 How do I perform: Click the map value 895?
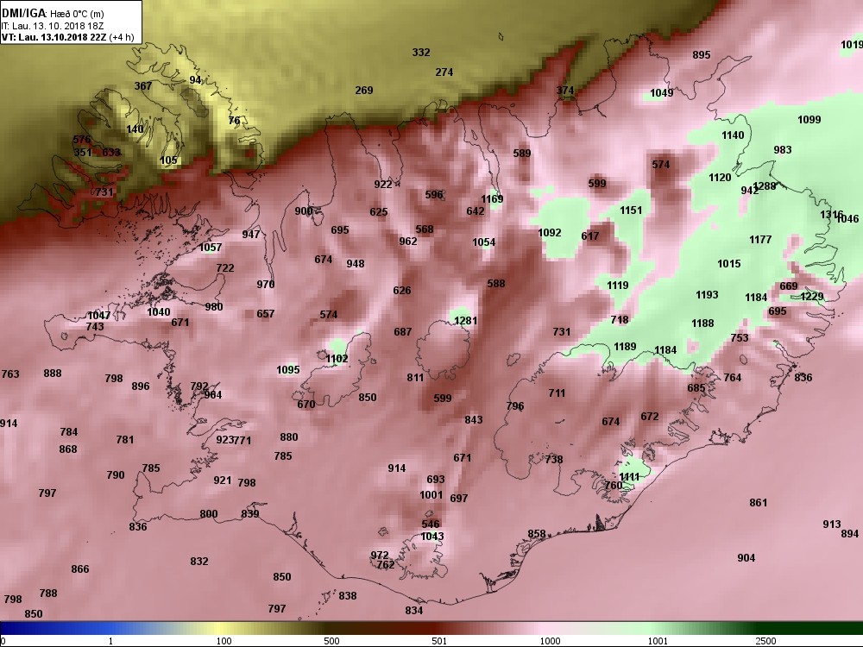[701, 55]
